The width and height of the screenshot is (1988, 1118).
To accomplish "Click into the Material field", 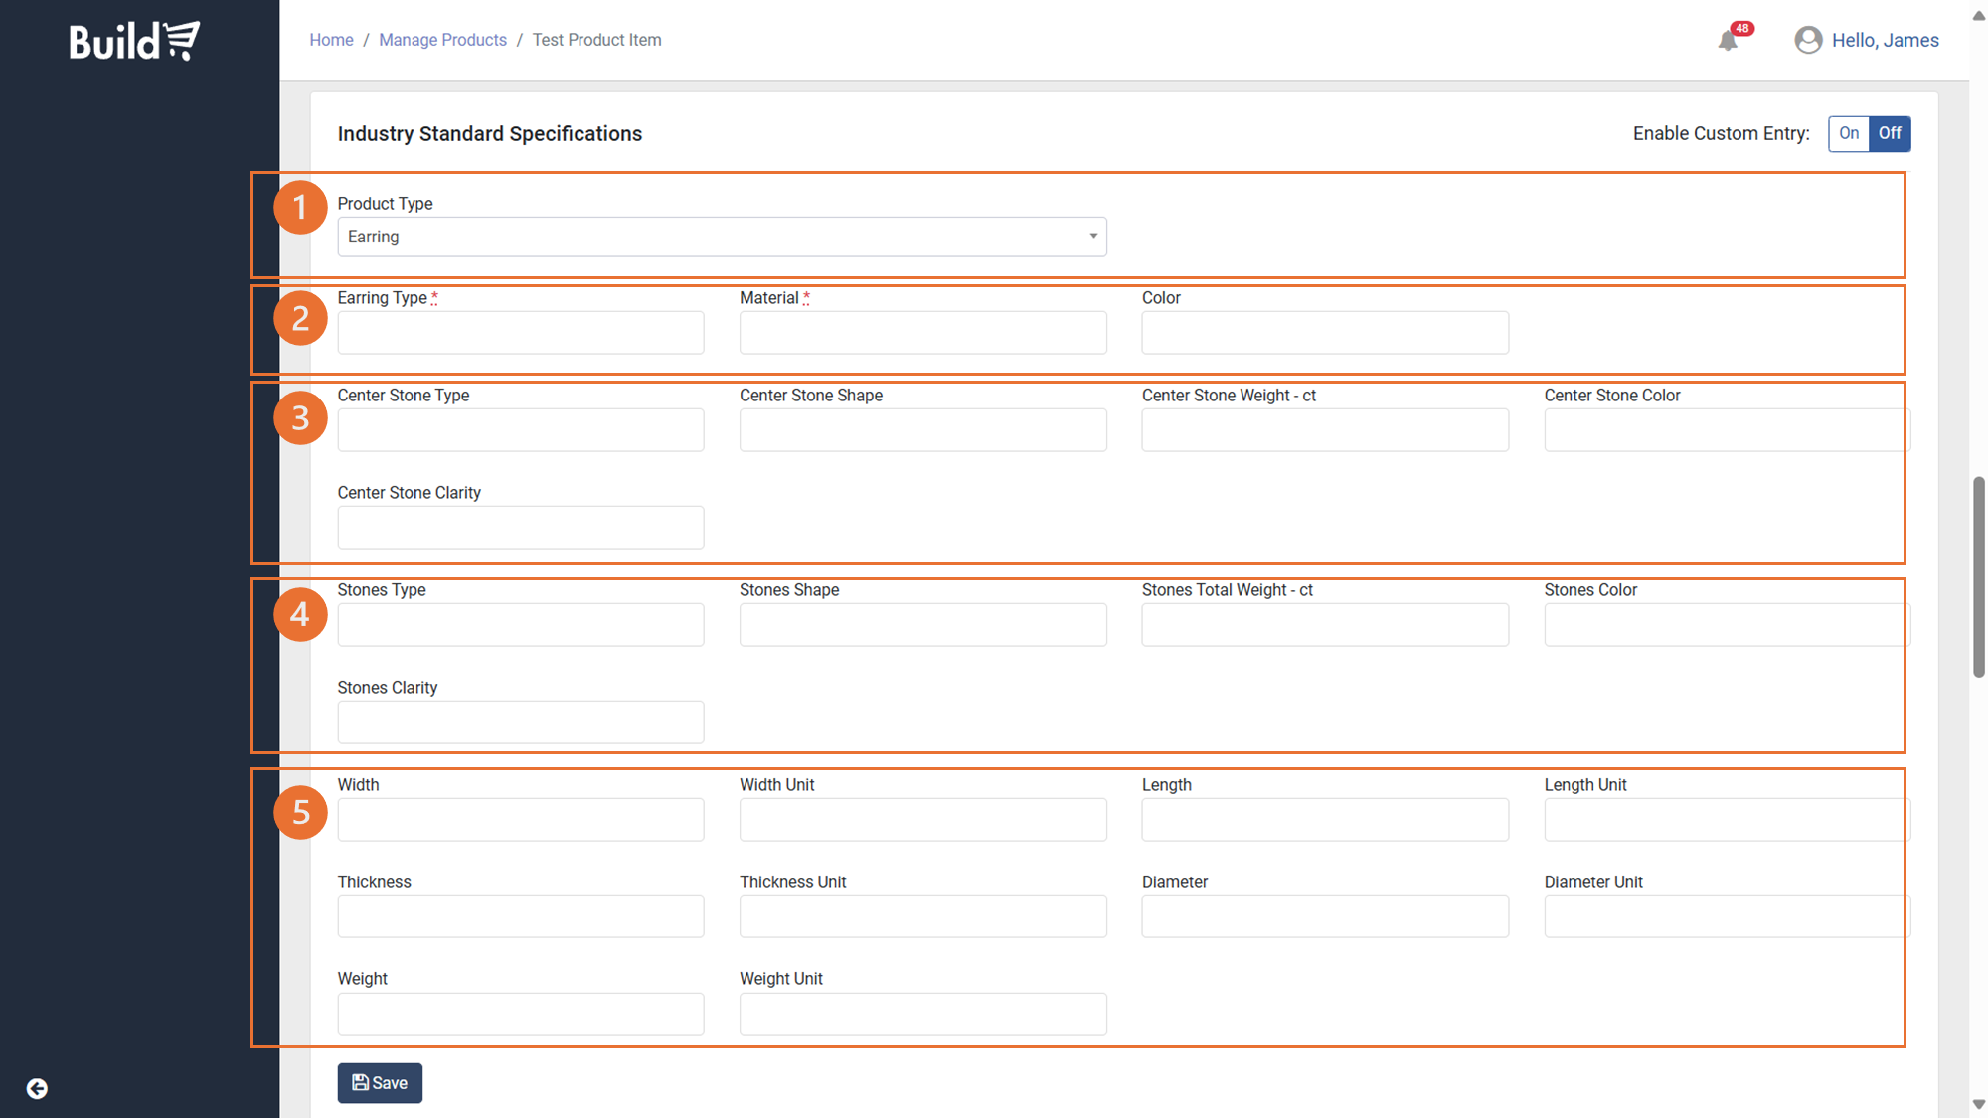I will (x=922, y=332).
